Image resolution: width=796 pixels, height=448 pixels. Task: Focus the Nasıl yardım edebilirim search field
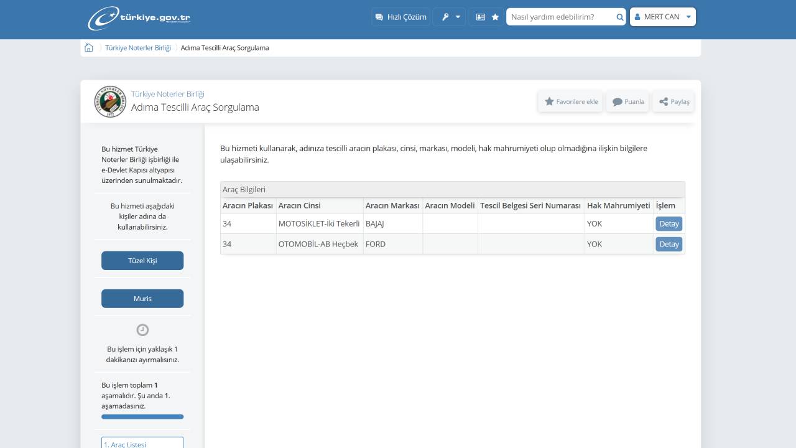[560, 17]
